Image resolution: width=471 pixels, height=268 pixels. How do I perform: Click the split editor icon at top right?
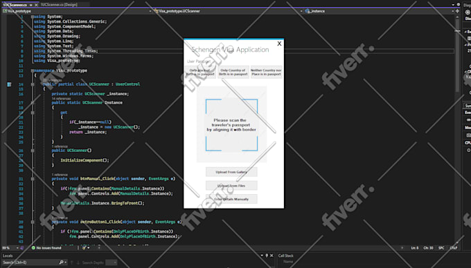coord(457,11)
